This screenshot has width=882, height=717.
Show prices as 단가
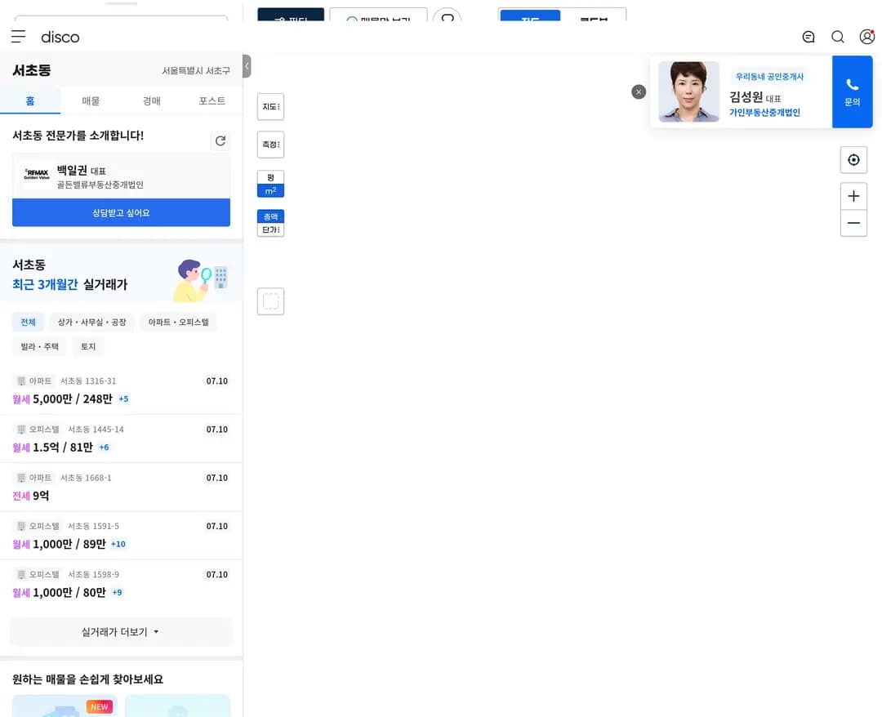270,229
